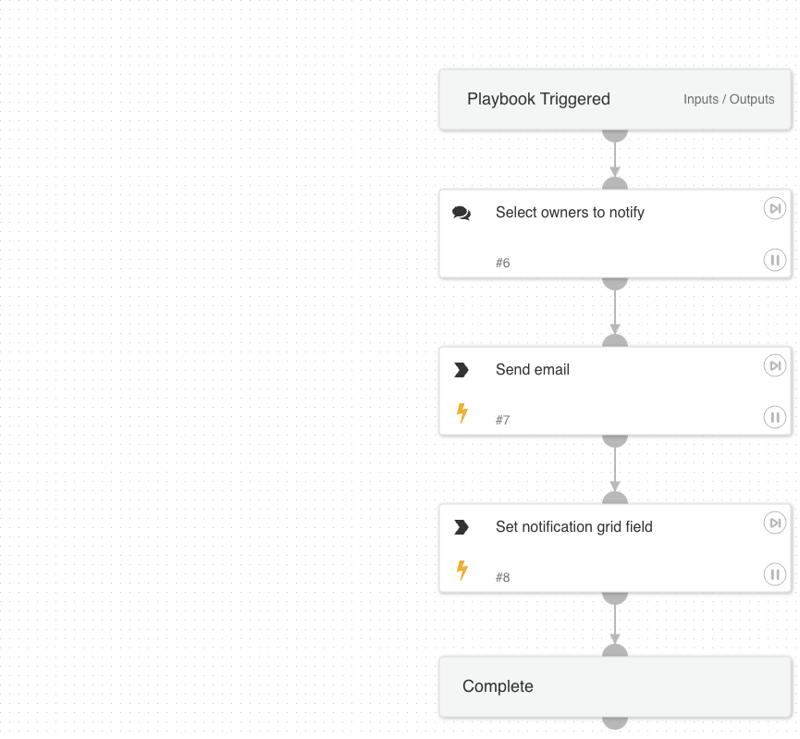Click the action icon on Set notification grid field
800x739 pixels.
coord(462,526)
